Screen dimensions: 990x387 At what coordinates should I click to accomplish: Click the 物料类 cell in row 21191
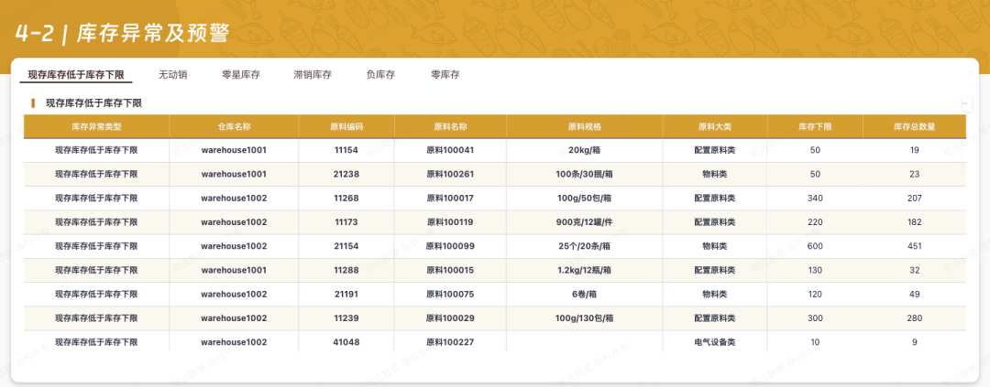pyautogui.click(x=715, y=294)
